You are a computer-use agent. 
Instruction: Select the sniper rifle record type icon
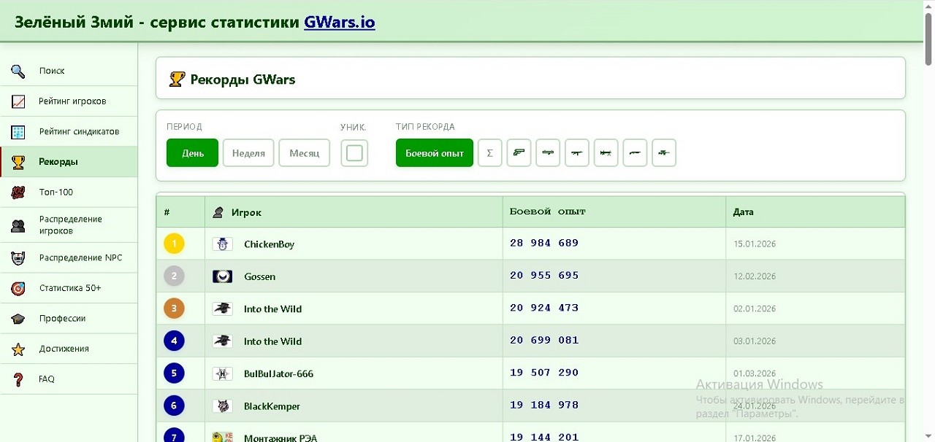[x=664, y=152]
